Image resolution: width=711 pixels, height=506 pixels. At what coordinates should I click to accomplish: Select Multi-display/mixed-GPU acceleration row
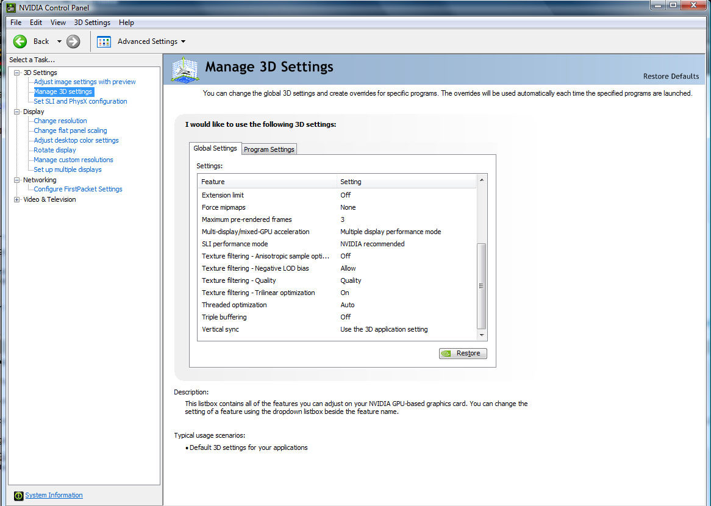point(337,232)
